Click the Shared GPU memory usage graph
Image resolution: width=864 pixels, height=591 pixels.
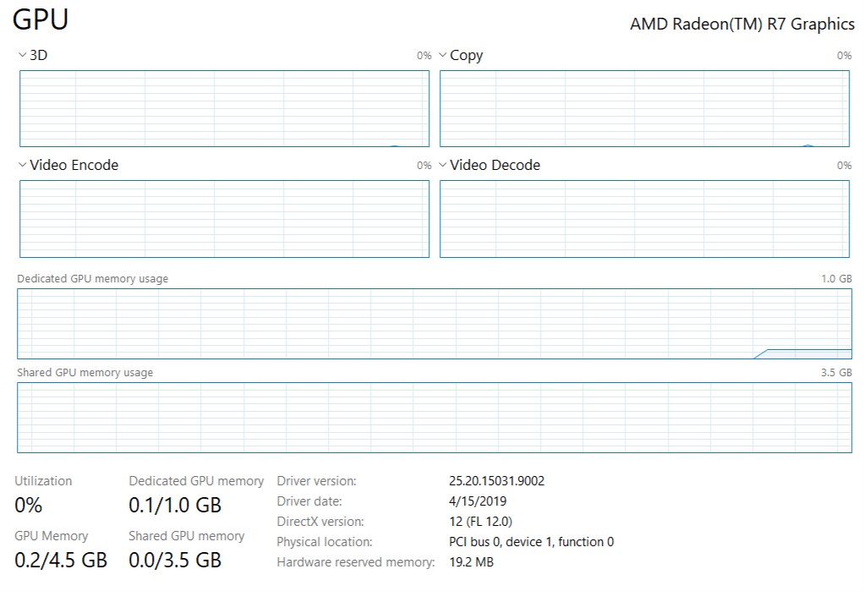[x=435, y=418]
